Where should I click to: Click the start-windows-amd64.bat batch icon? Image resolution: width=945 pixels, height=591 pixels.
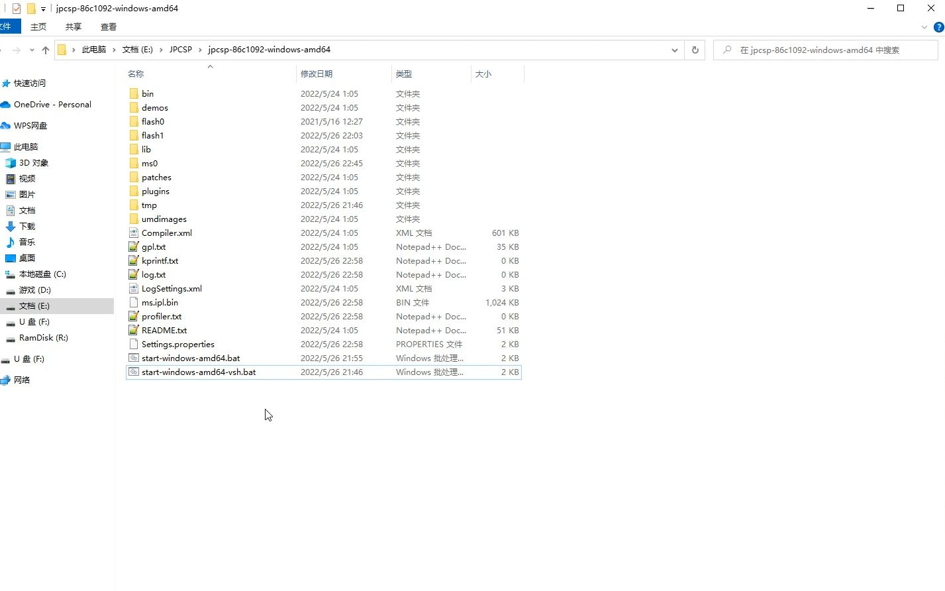[134, 358]
